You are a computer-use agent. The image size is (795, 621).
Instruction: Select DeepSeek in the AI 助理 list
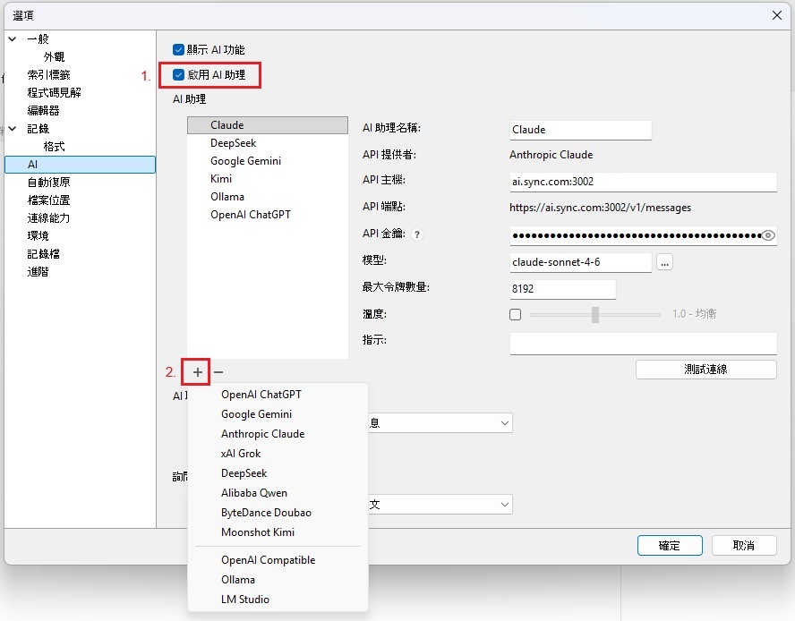268,143
